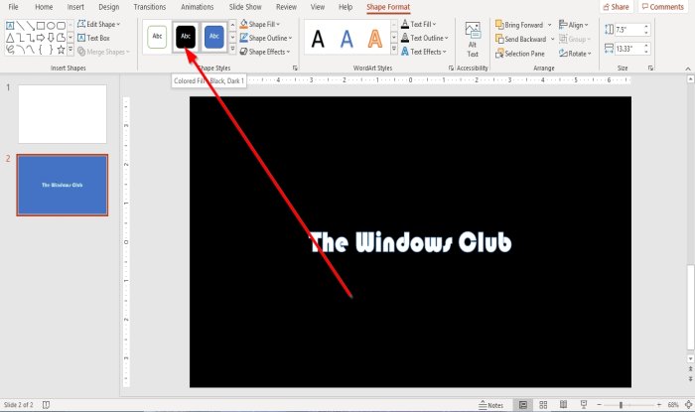Open Text Effects dropdown

(x=424, y=52)
